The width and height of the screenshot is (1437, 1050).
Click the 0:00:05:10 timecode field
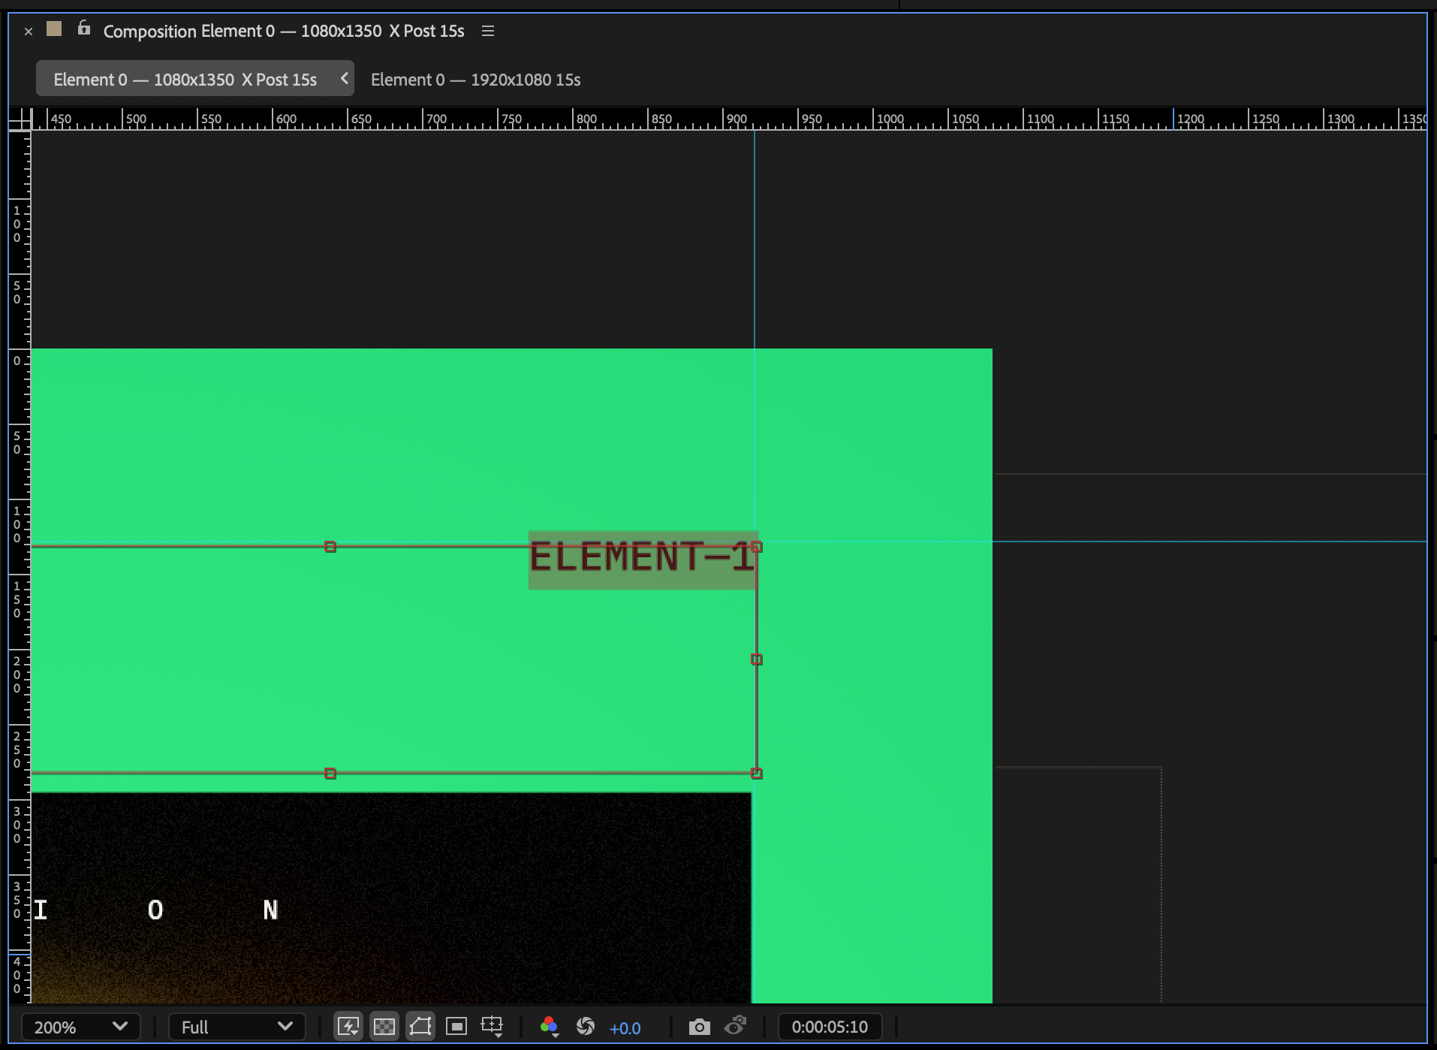828,1027
